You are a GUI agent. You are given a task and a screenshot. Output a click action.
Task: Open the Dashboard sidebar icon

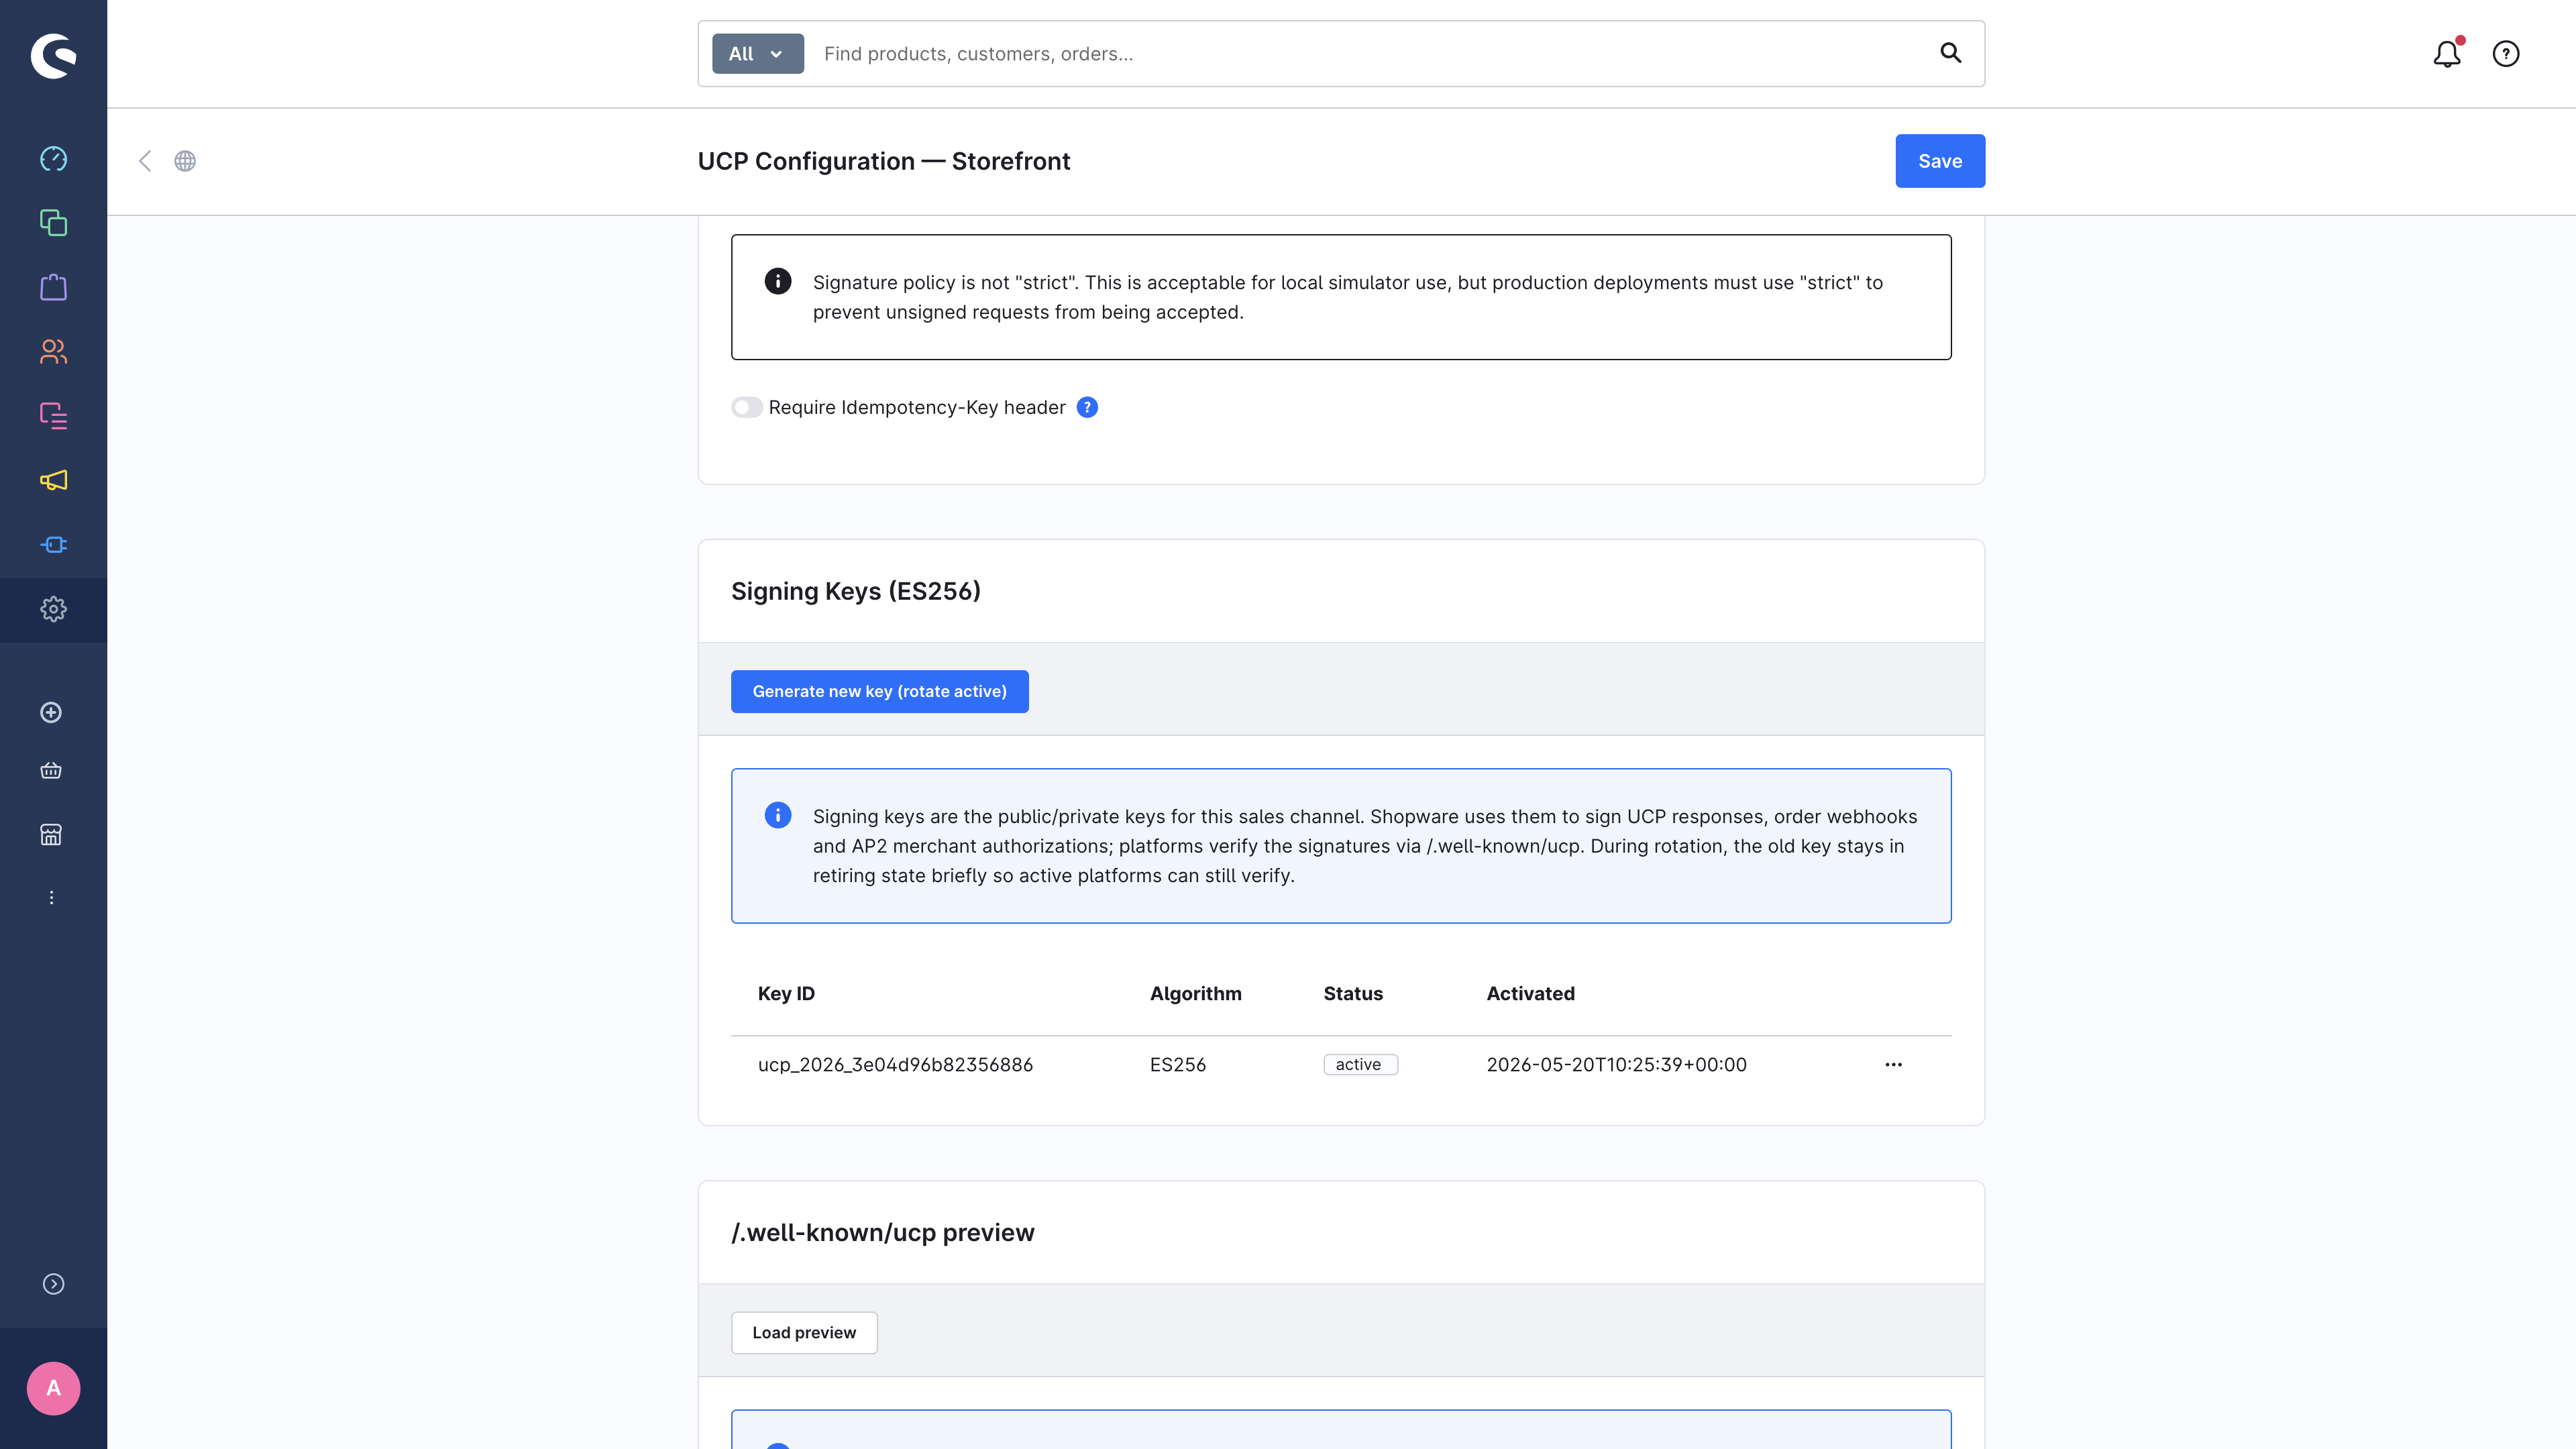click(53, 159)
